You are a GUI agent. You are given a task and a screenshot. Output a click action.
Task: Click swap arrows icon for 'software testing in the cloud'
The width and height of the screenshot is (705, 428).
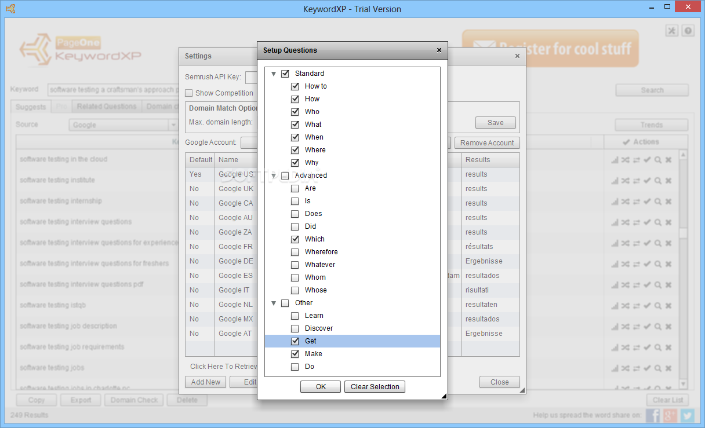pyautogui.click(x=637, y=160)
